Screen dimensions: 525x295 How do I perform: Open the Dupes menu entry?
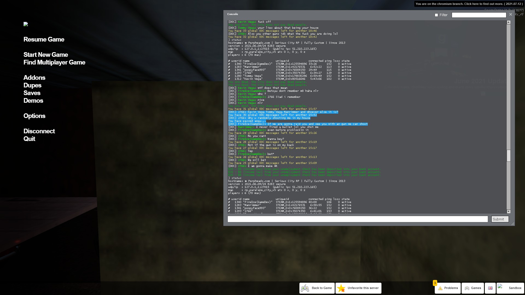click(x=32, y=85)
